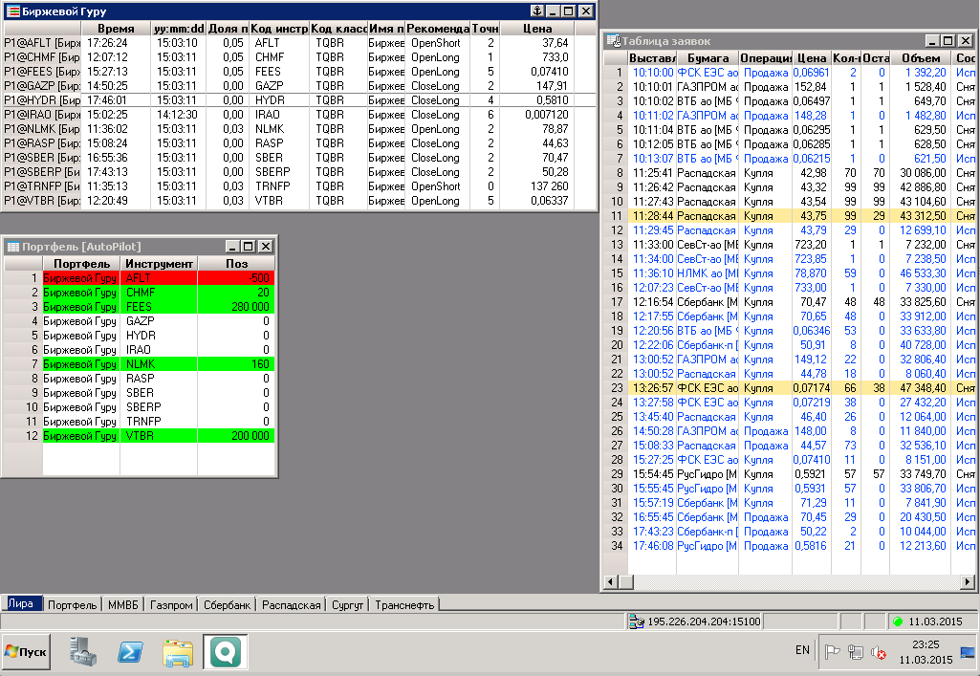This screenshot has height=676, width=980.
Task: Open the Транснефть tab
Action: point(404,605)
